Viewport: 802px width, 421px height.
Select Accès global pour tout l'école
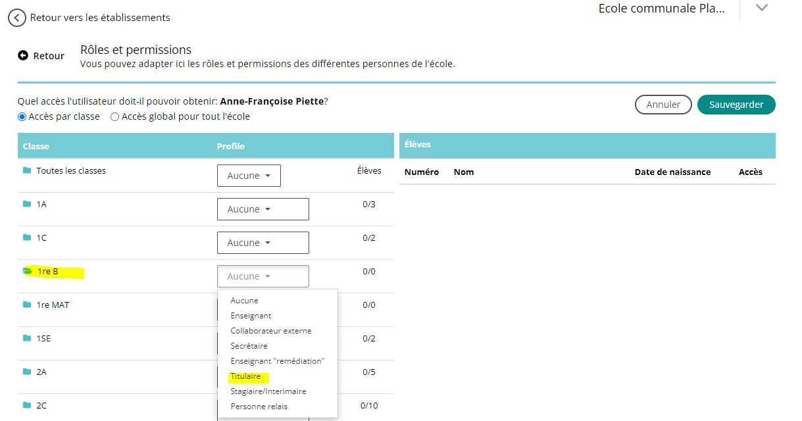coord(115,117)
